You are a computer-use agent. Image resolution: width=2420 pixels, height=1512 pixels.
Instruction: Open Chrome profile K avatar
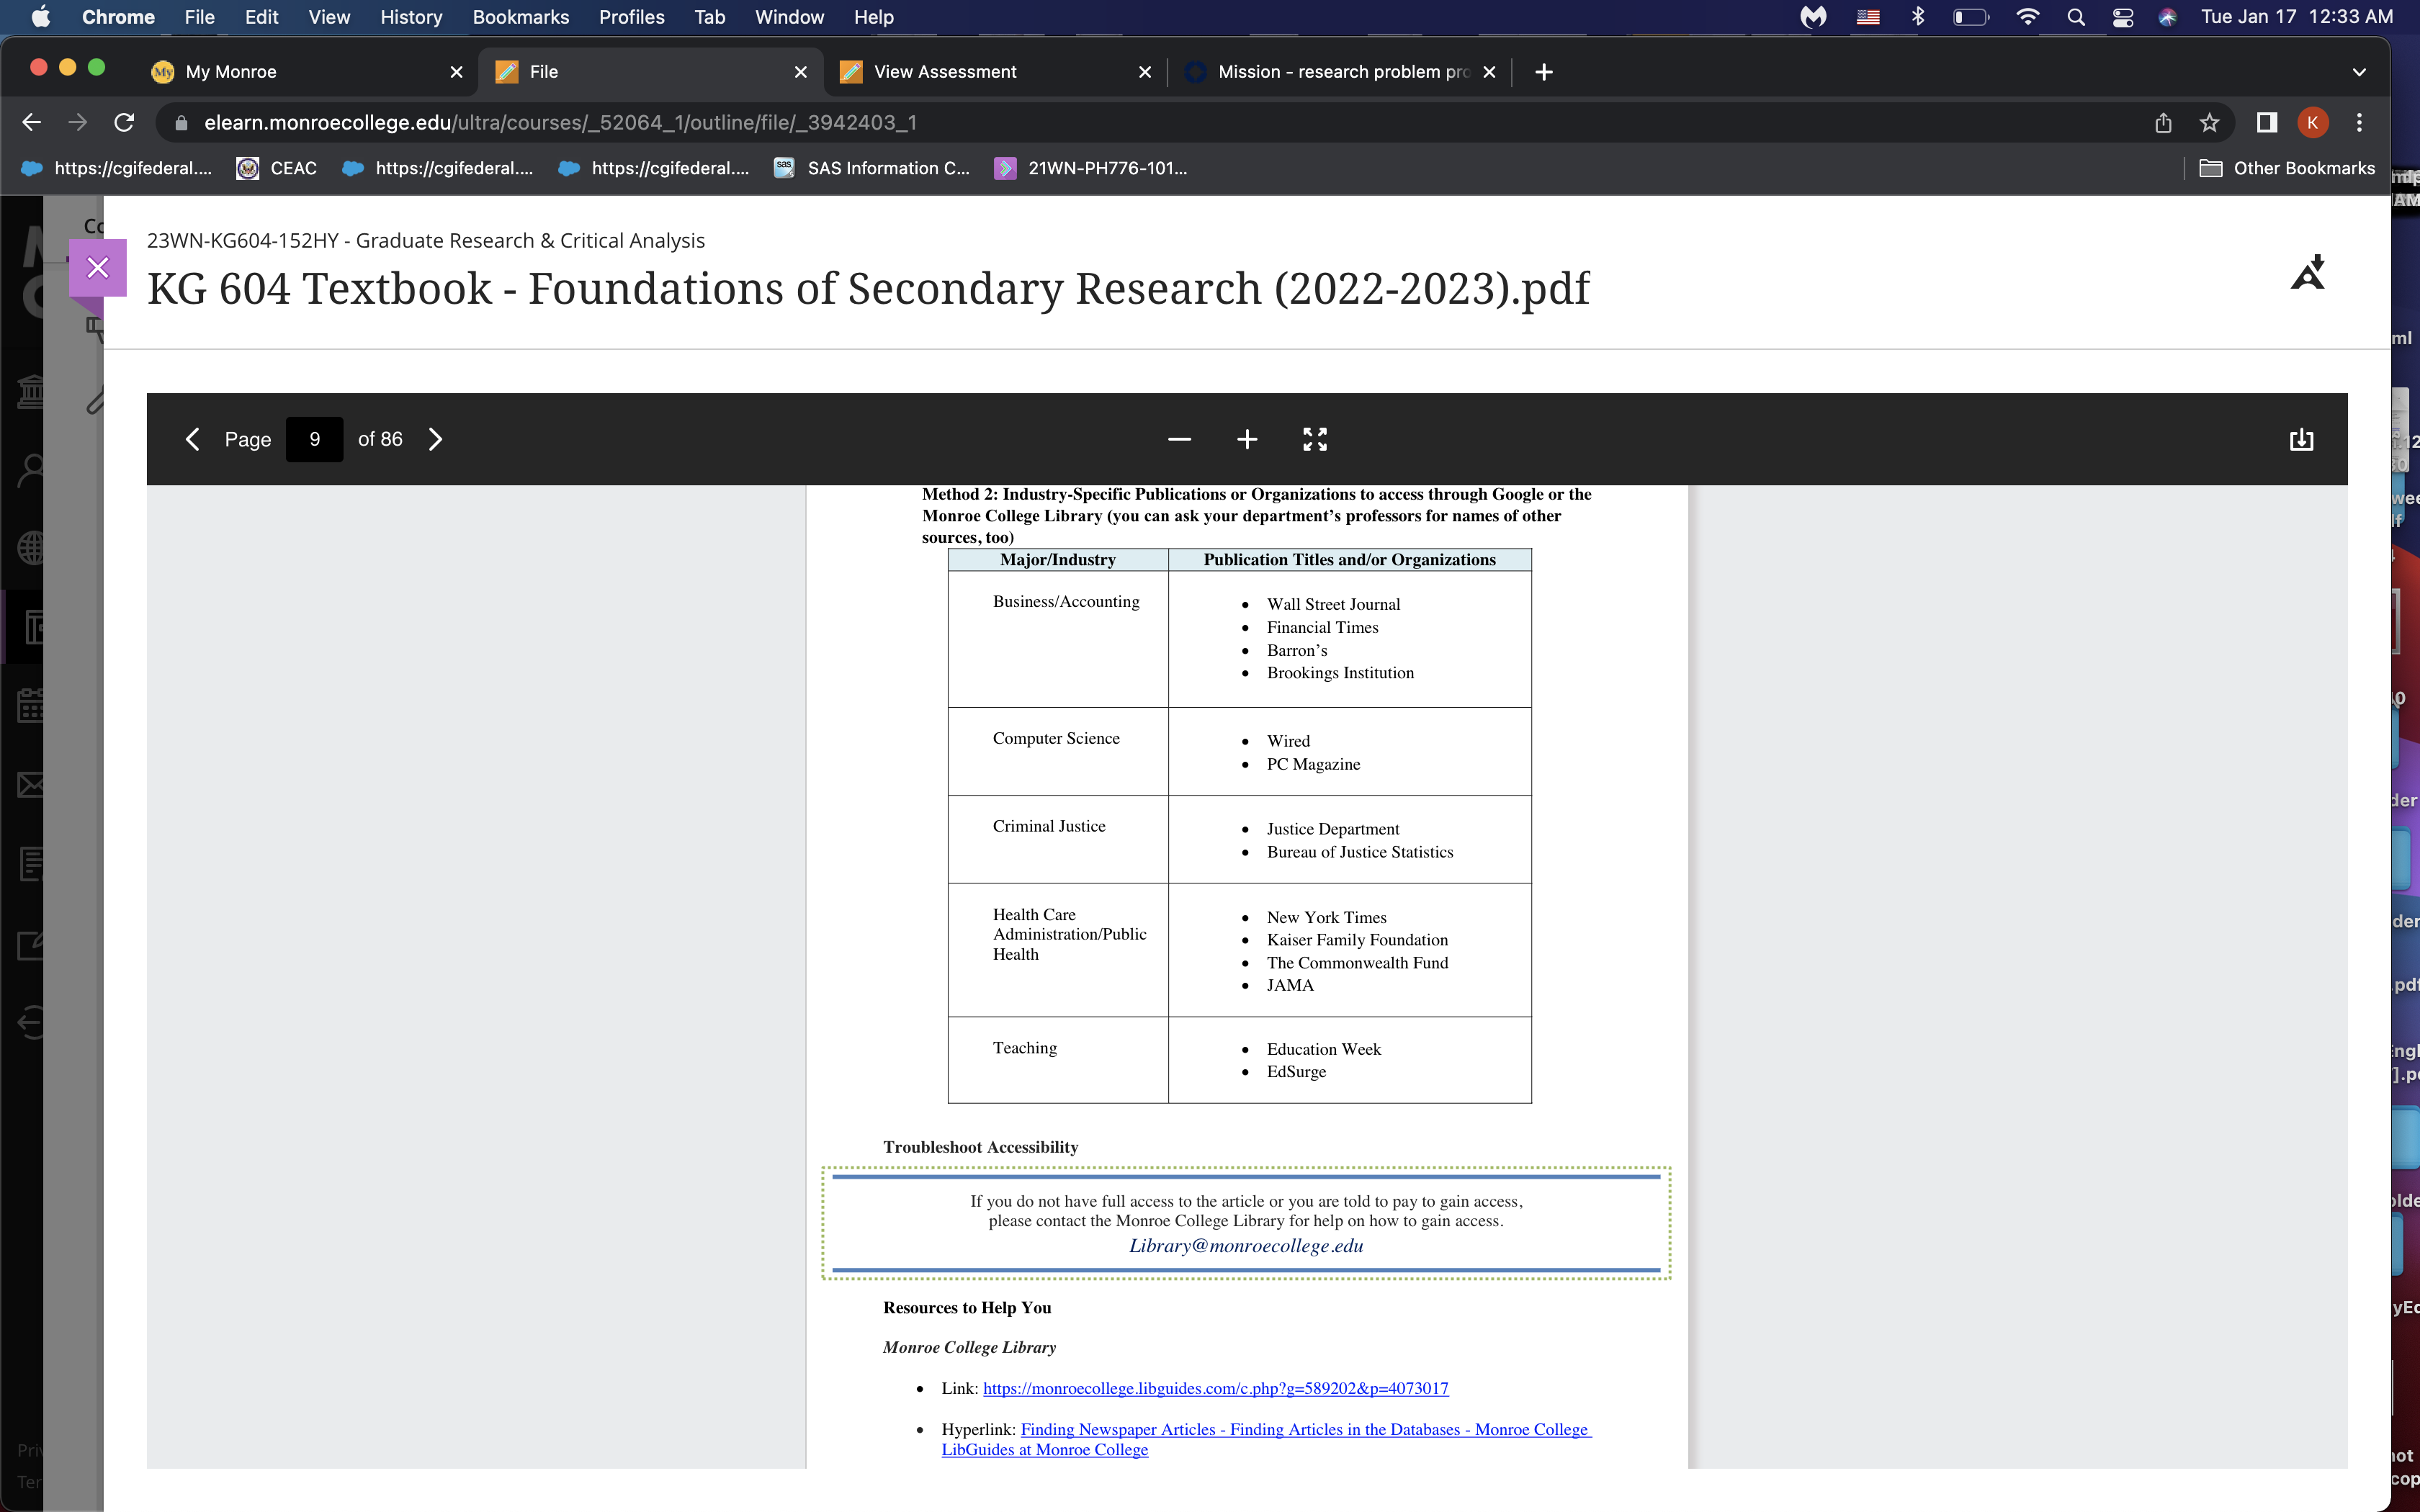tap(2312, 122)
